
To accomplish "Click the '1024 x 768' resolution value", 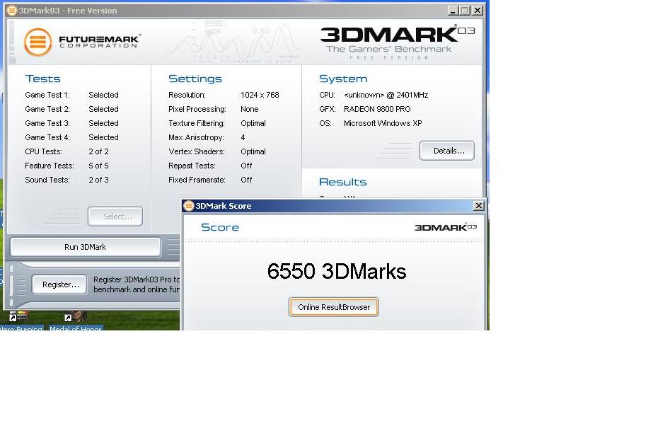I will click(260, 95).
